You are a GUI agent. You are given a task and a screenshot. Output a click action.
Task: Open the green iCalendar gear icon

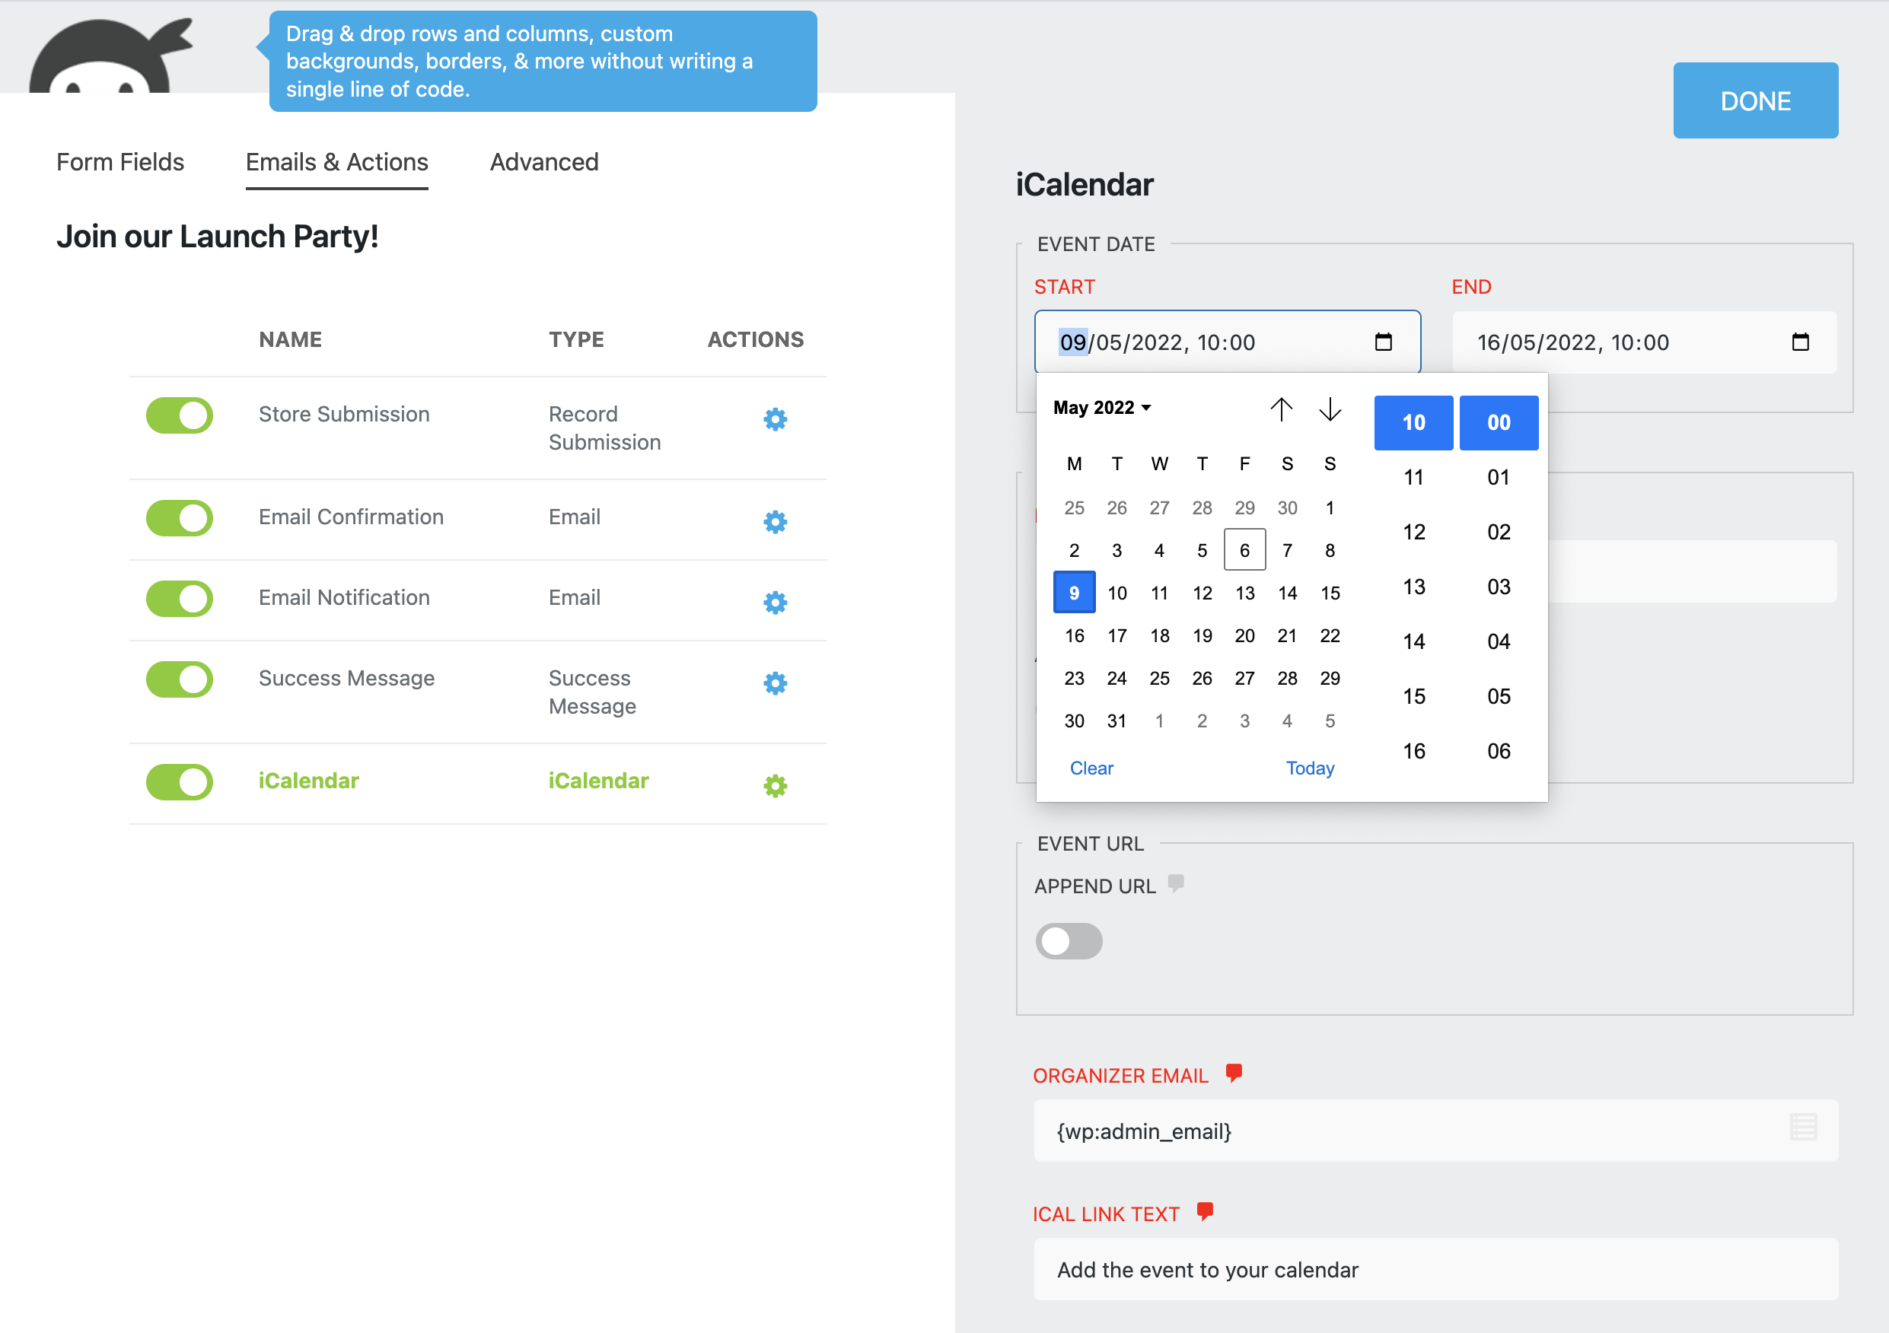click(774, 785)
